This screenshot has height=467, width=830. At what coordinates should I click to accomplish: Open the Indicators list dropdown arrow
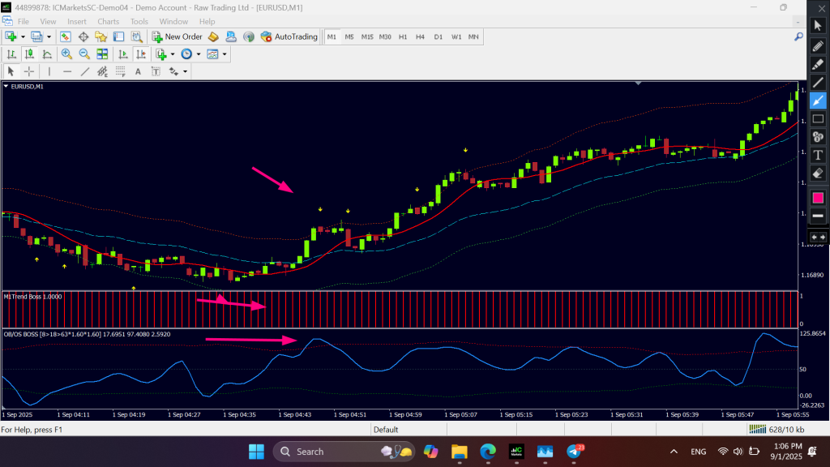(x=173, y=54)
